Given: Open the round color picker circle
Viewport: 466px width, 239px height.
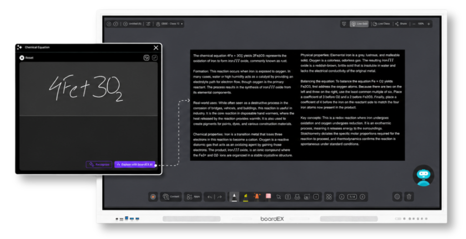Looking at the screenshot, I should pos(397,197).
